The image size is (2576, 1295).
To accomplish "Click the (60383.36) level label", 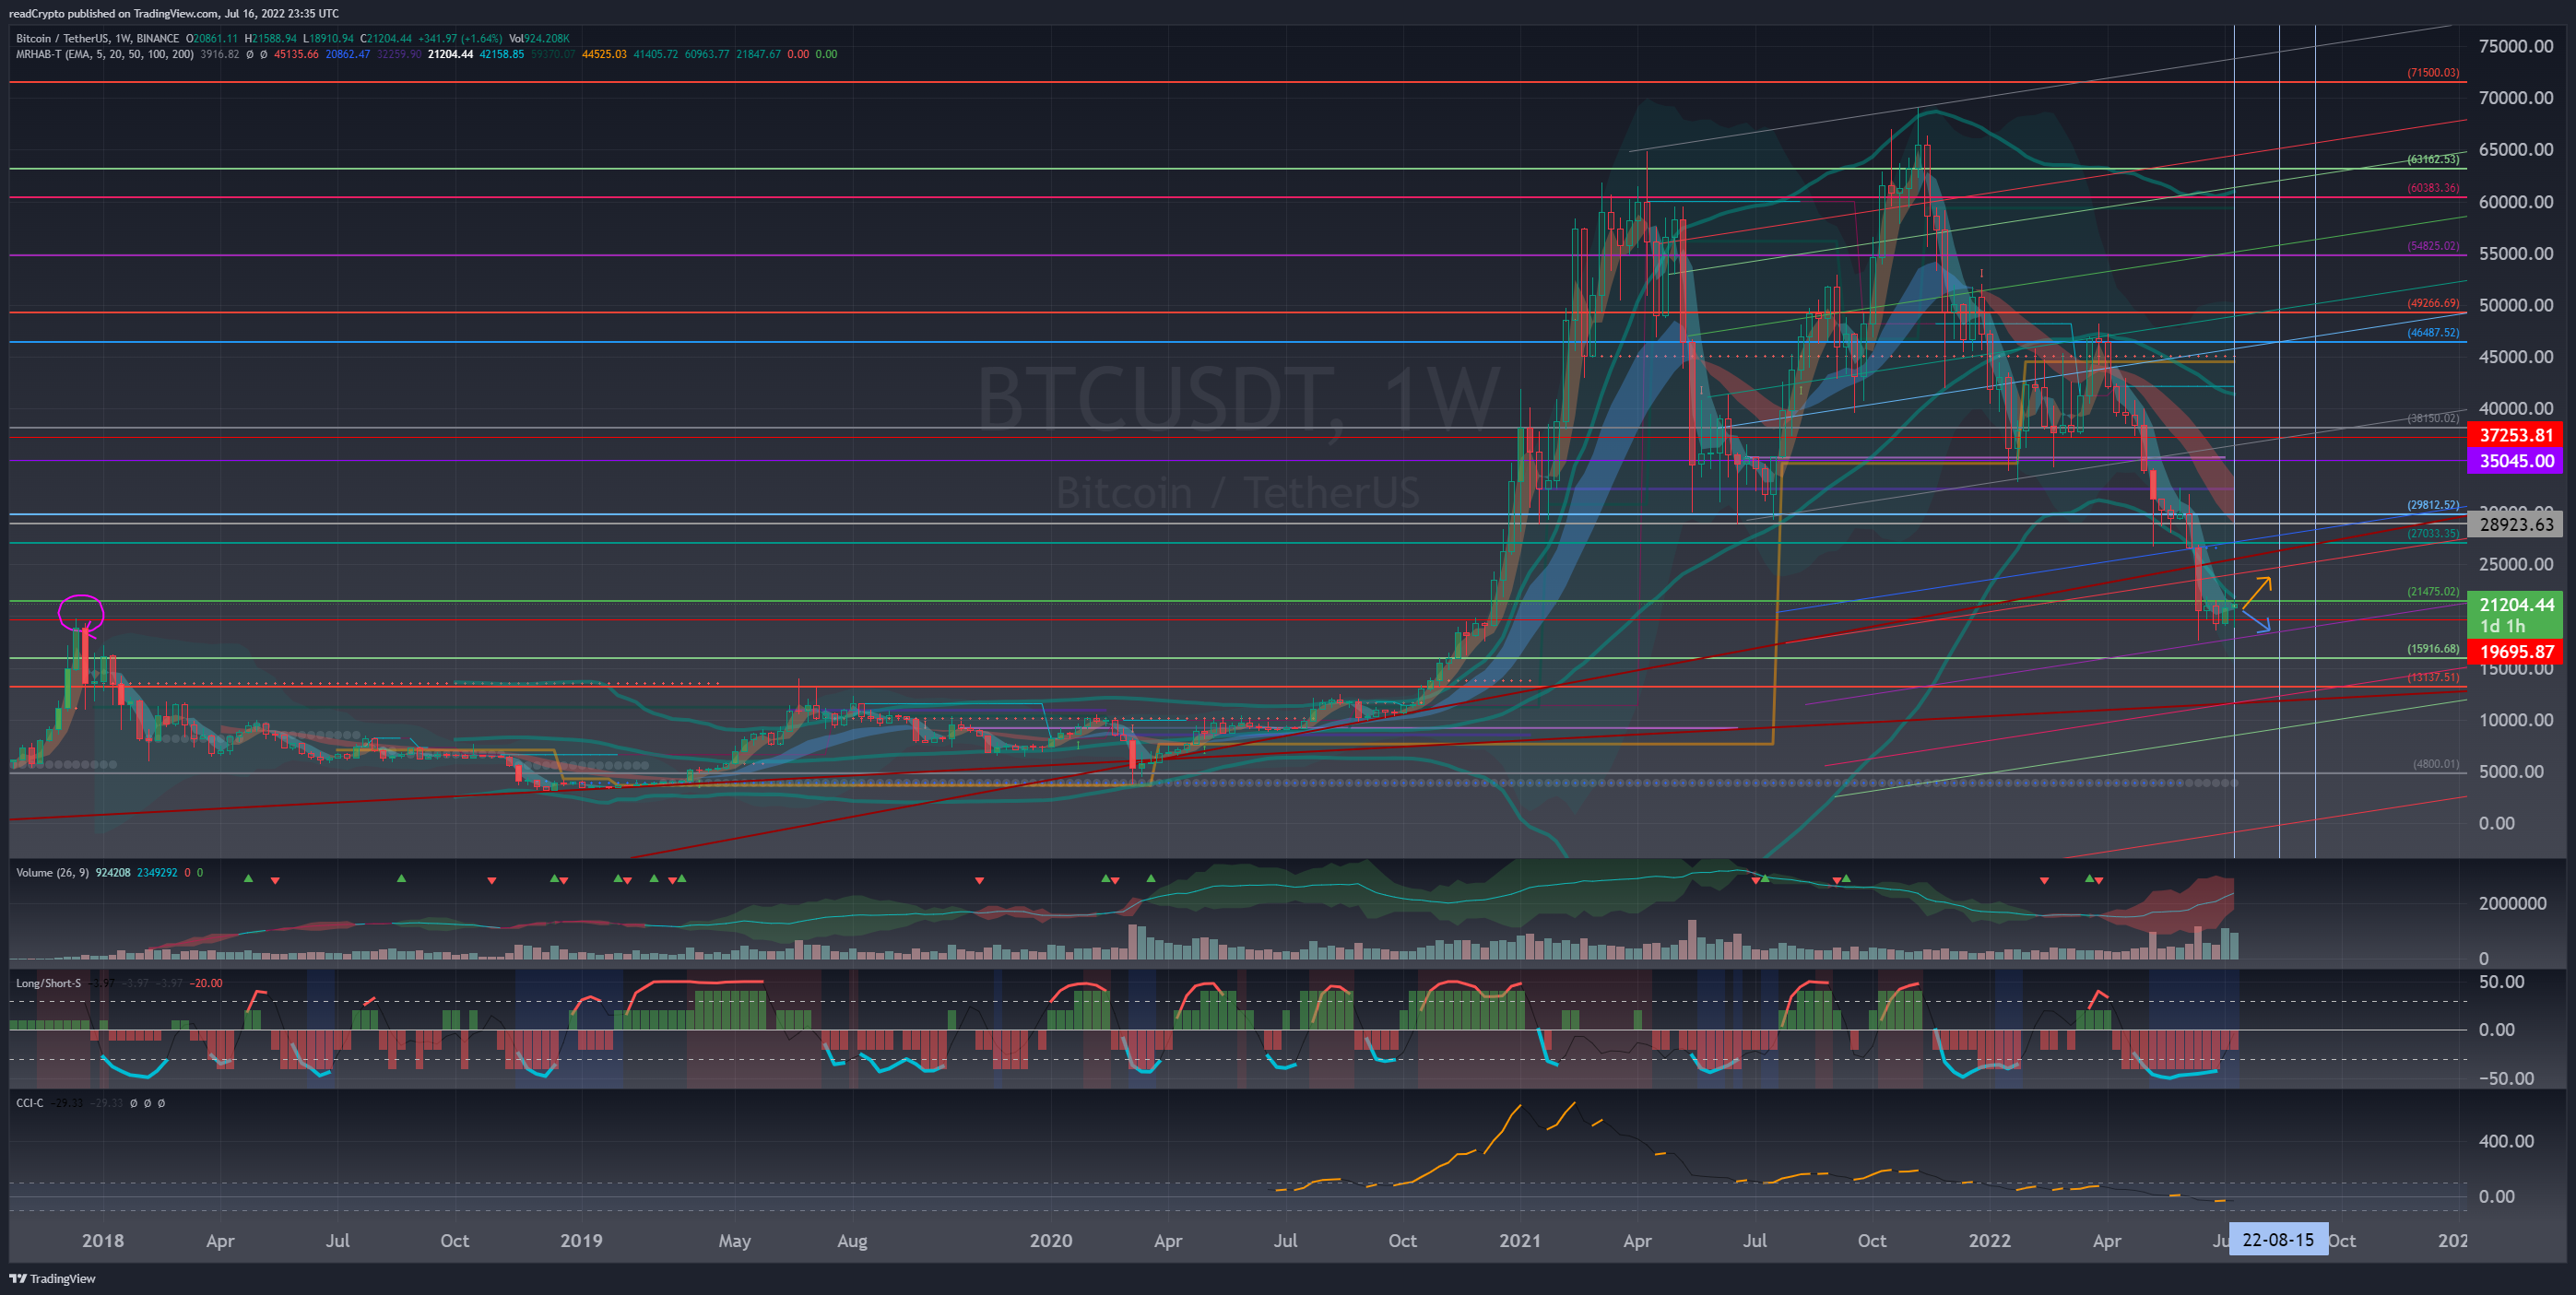I will pyautogui.click(x=2433, y=188).
